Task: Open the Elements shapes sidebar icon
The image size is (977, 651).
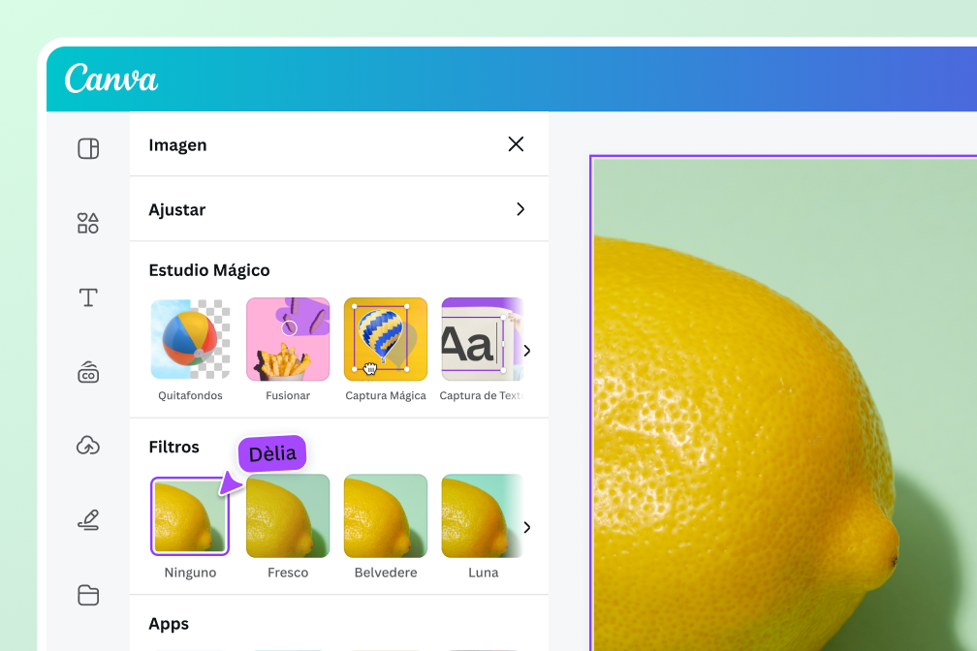Action: click(88, 223)
